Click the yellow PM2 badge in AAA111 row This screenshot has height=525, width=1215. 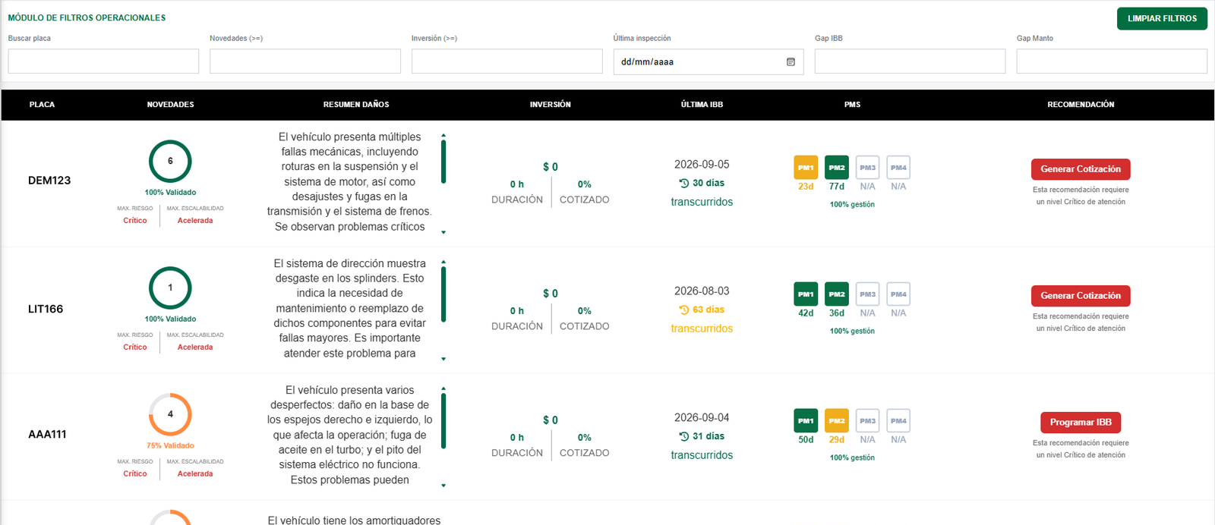(837, 421)
